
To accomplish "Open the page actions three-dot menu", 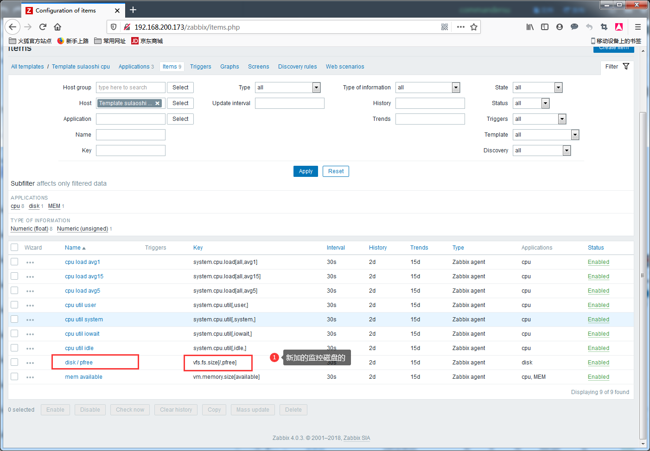I will tap(460, 27).
